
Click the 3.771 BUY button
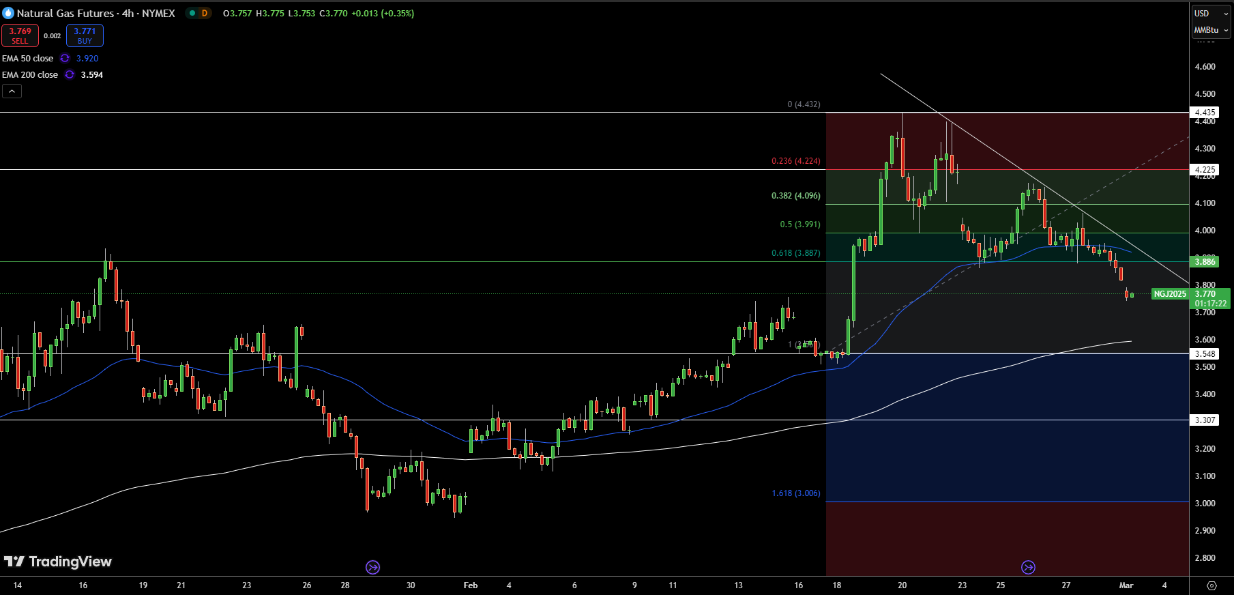[85, 35]
